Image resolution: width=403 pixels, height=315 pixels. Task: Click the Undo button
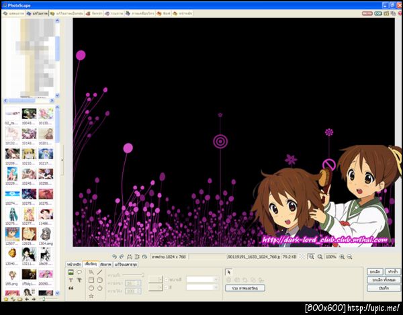click(375, 271)
